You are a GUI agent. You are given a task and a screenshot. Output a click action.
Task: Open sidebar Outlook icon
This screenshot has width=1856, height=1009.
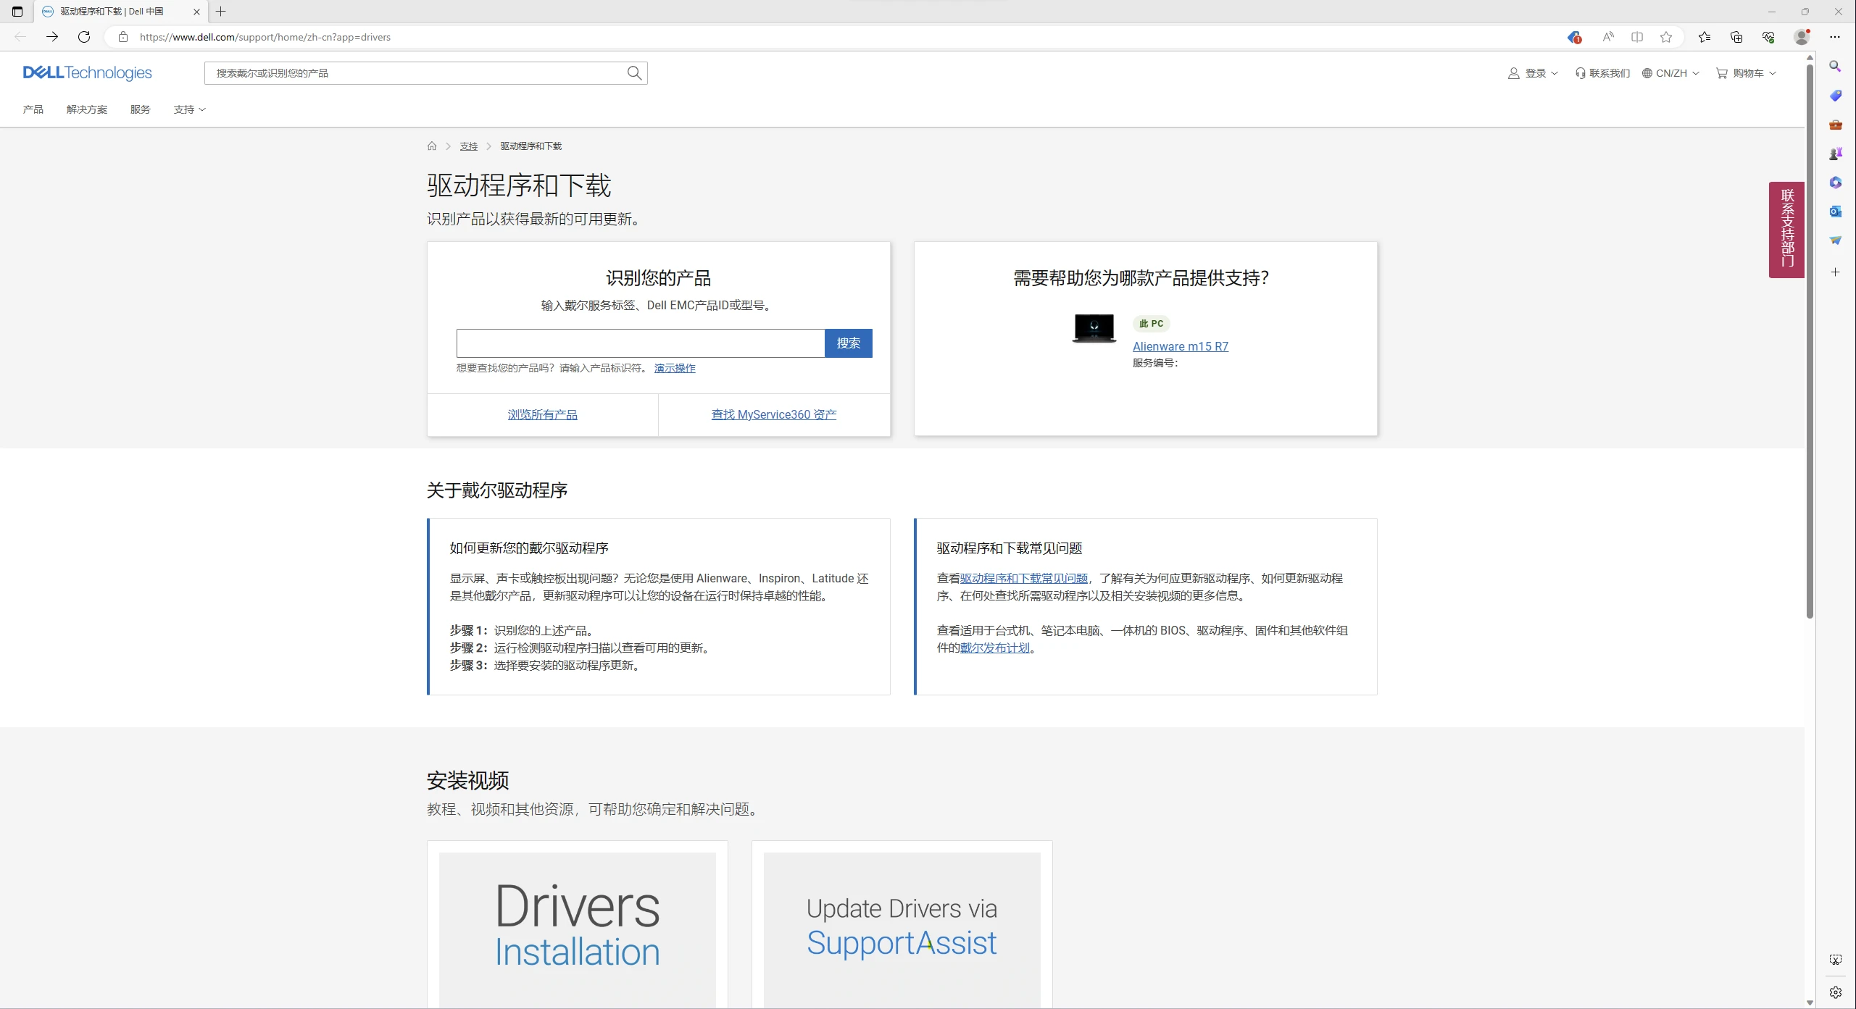[1835, 212]
